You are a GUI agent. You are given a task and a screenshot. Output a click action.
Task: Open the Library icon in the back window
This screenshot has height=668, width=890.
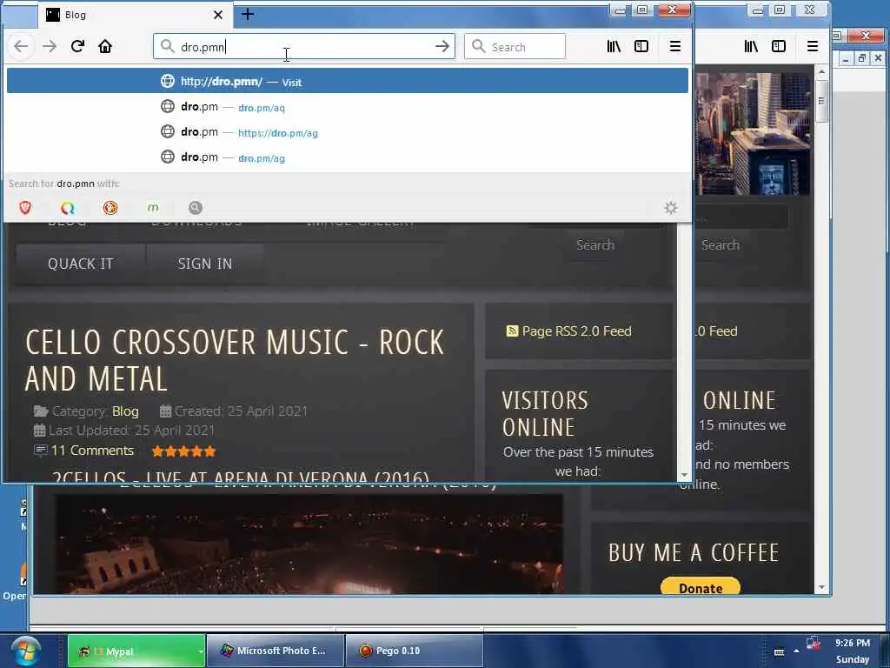[751, 47]
